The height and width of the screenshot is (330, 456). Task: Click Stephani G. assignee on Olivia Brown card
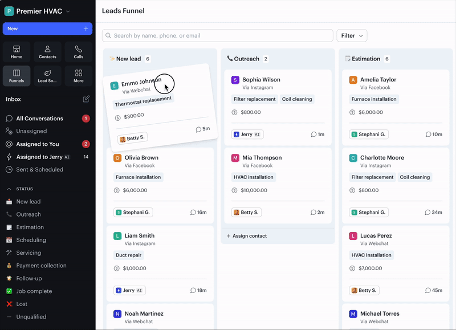coord(133,212)
